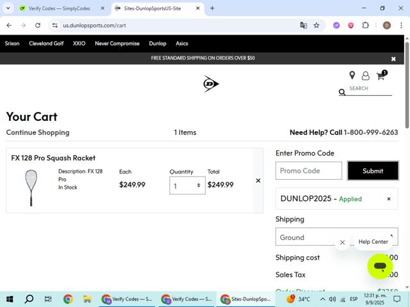Screen dimensions: 410x307
Task: Close the Sites-DunlopSportsUS-Site tab
Action: tap(198, 8)
